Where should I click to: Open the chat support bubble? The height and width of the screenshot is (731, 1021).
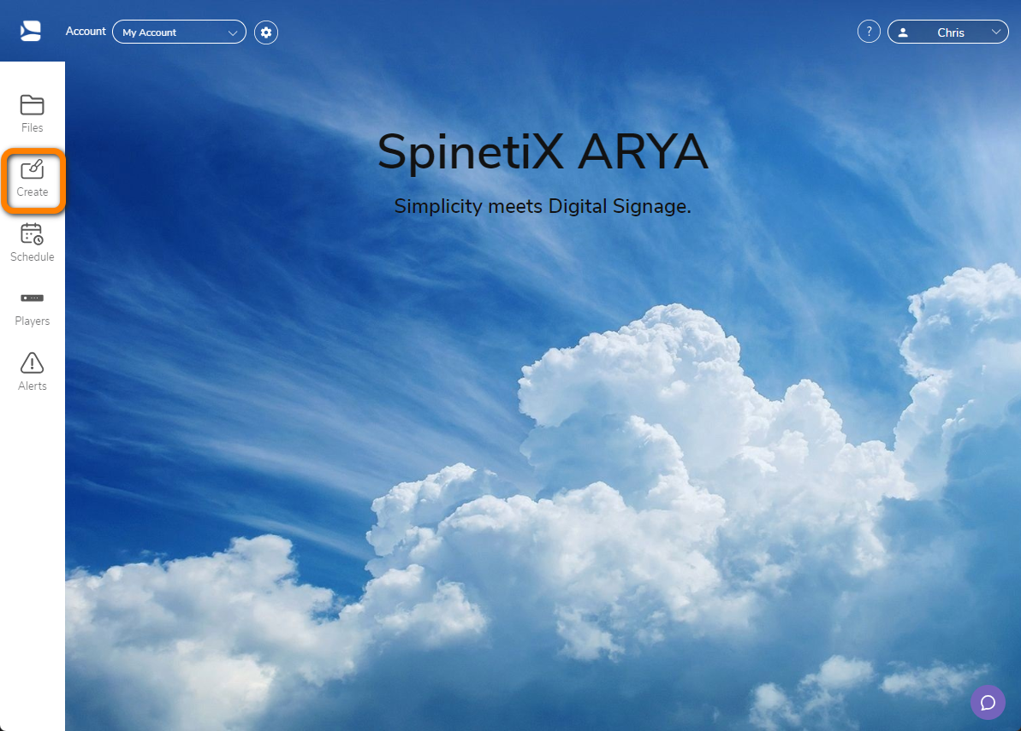pos(988,703)
